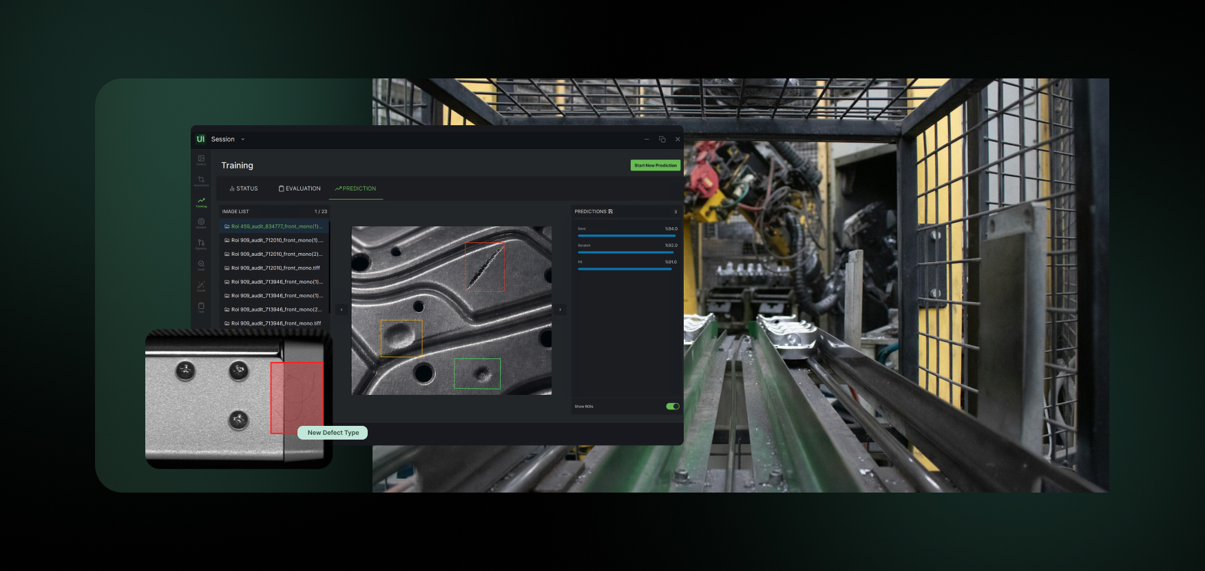The width and height of the screenshot is (1205, 571).
Task: Open the Pipeline icon in sidebar
Action: click(201, 244)
